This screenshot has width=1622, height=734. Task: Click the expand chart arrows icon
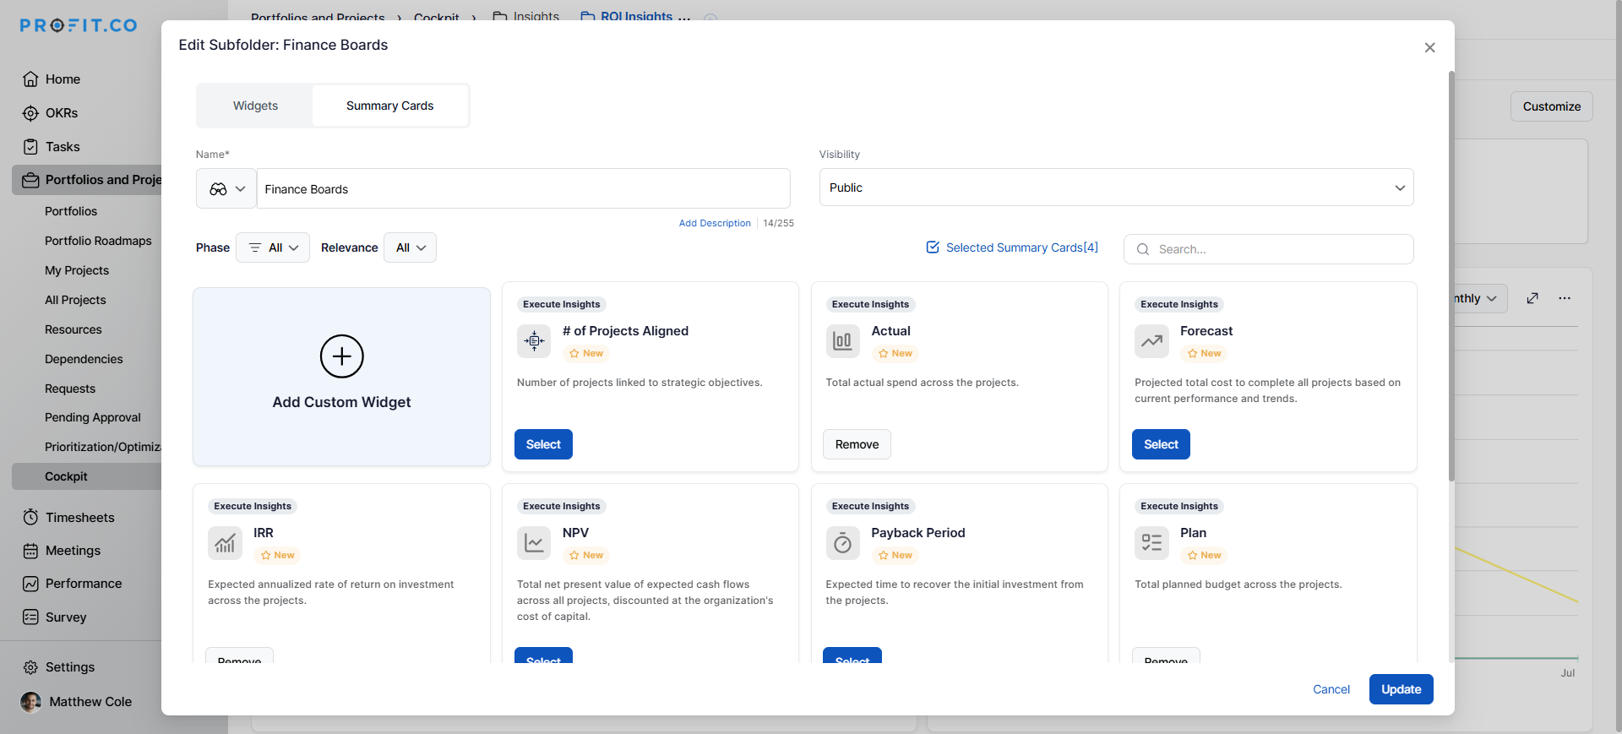[1532, 298]
